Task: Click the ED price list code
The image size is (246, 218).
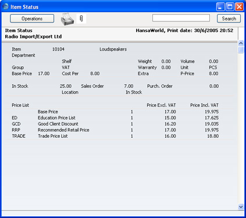Action: tap(15, 118)
